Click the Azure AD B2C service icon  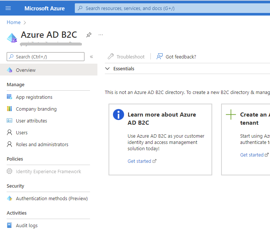pos(12,38)
